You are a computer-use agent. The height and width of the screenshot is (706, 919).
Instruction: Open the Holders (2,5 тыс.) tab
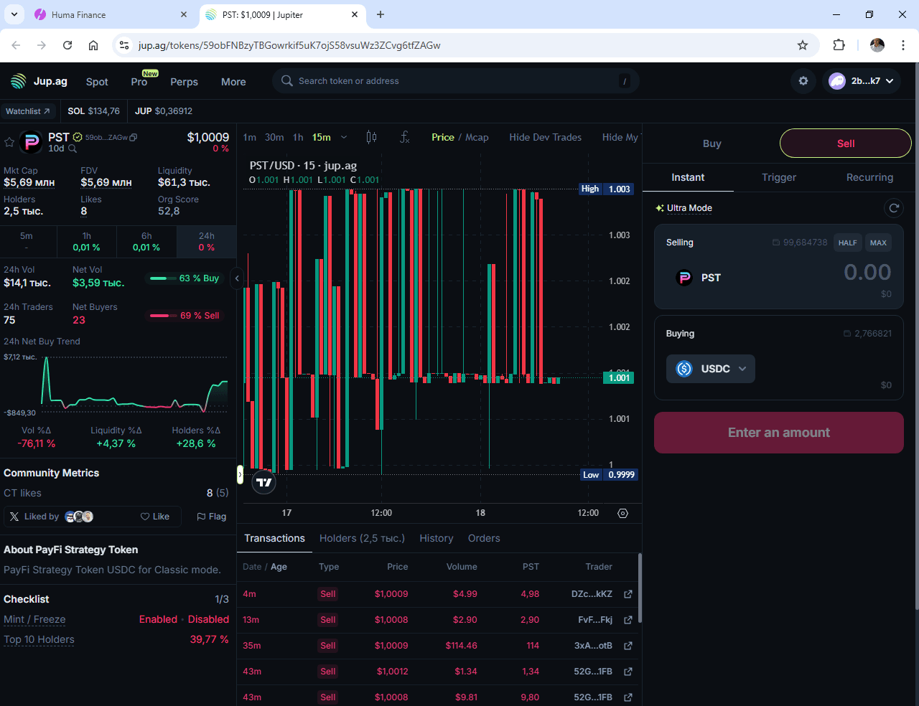362,538
